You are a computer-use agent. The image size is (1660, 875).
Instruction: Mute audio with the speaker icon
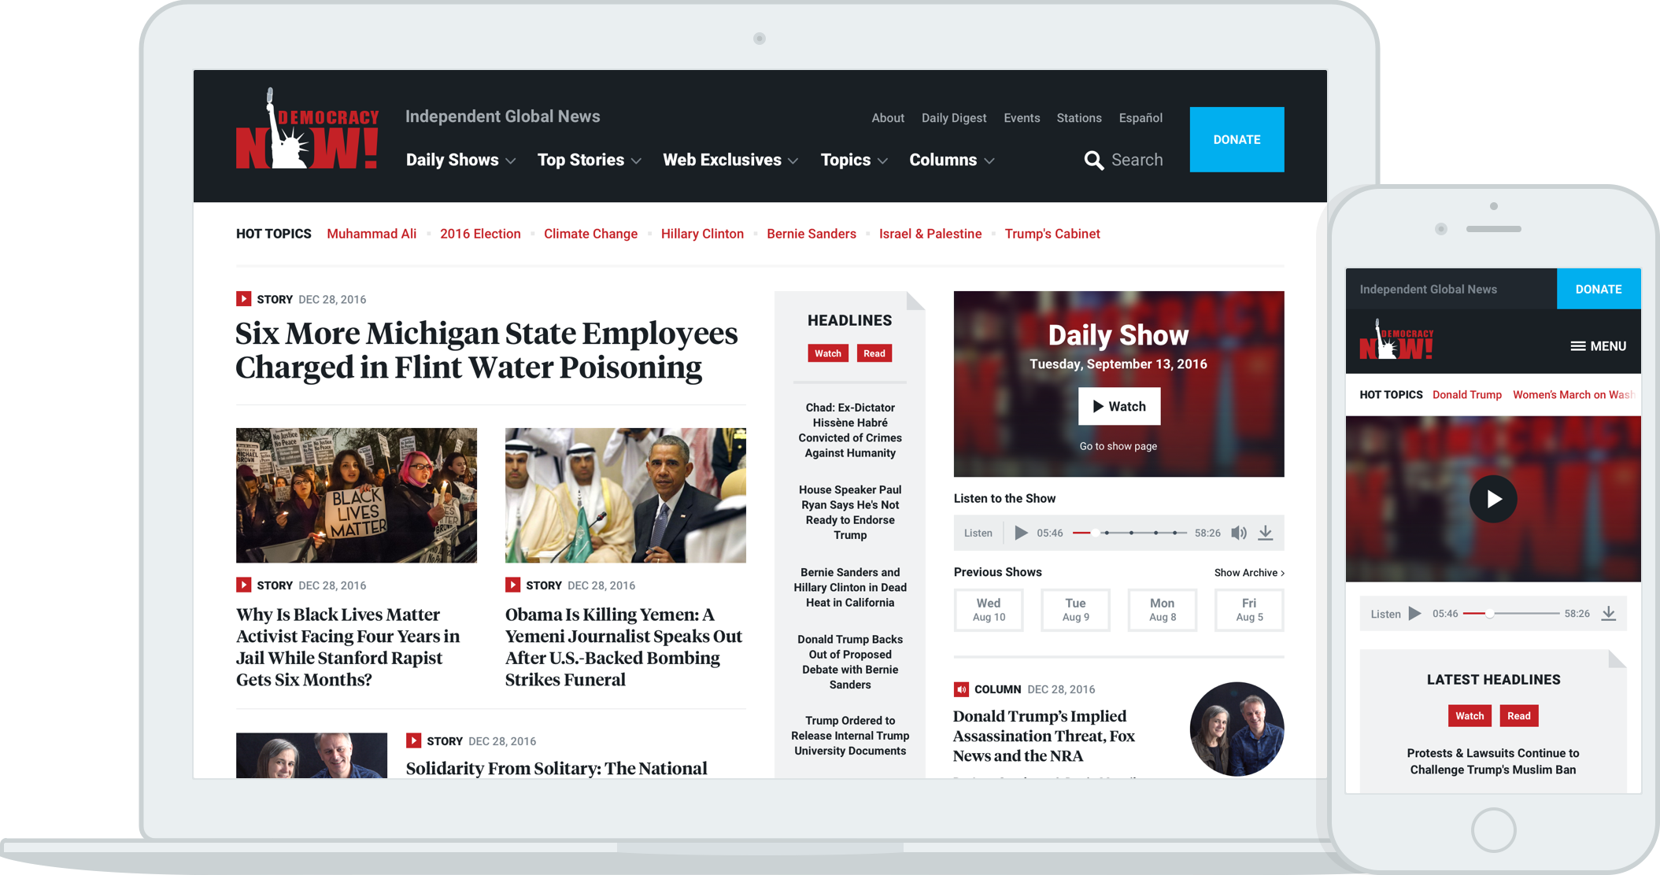click(1238, 533)
